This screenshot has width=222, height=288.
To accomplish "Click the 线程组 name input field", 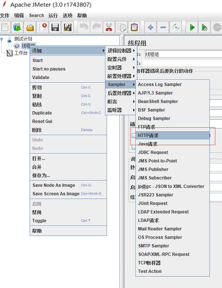I will tap(184, 54).
